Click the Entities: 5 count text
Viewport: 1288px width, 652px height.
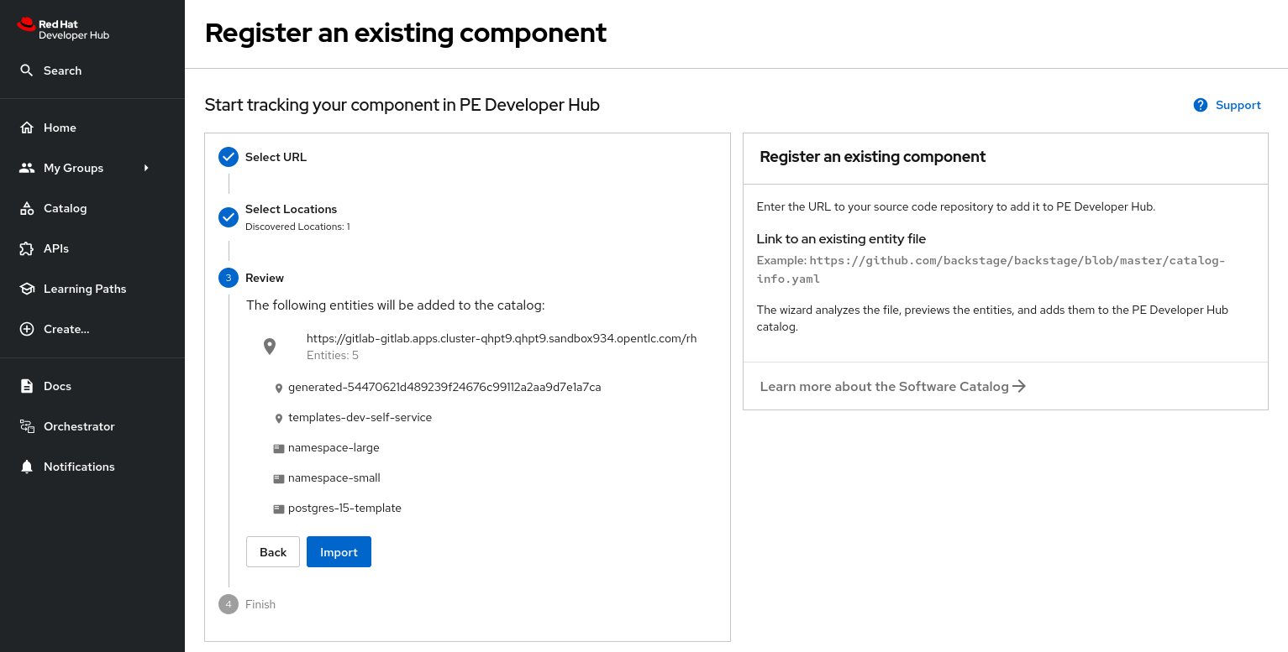(x=333, y=356)
